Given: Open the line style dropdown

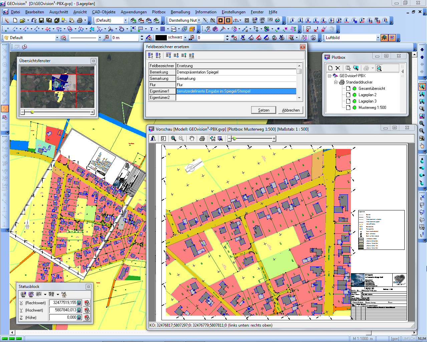Looking at the screenshot, I should pos(100,38).
